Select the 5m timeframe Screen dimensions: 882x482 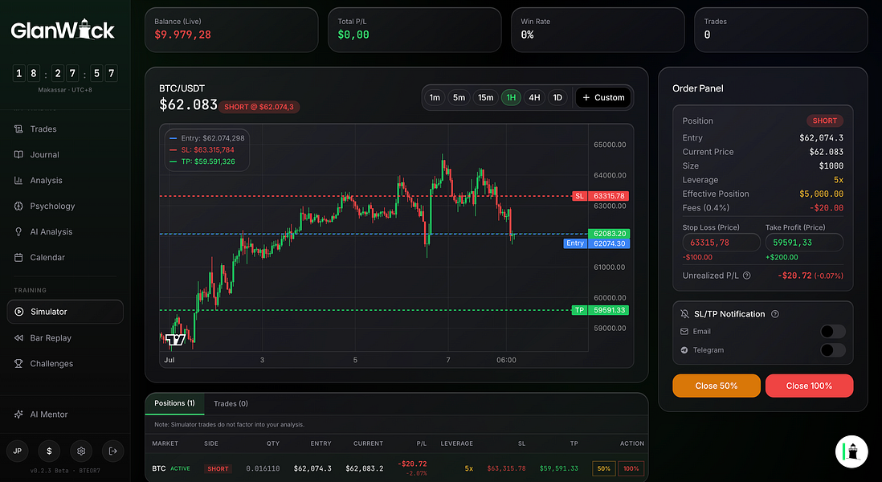[459, 97]
